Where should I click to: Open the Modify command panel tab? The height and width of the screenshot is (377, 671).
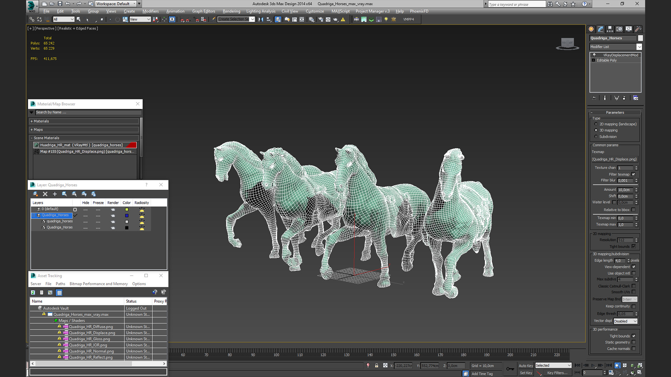click(600, 29)
